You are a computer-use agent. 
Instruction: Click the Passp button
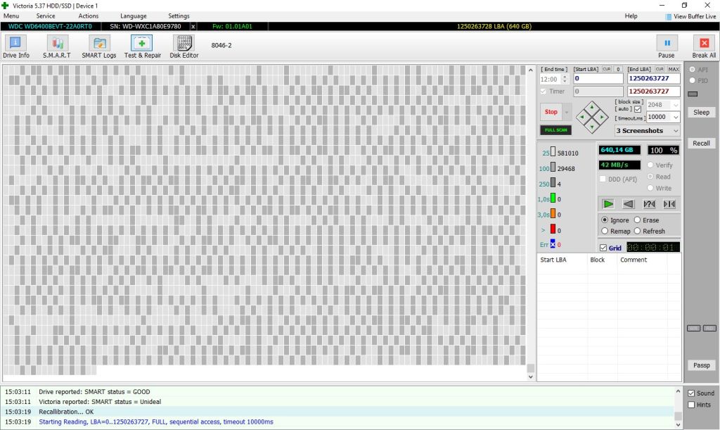(701, 365)
